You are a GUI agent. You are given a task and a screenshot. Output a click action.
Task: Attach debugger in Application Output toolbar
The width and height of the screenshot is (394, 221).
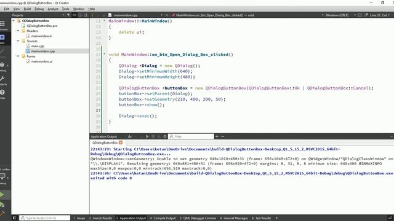click(159, 136)
